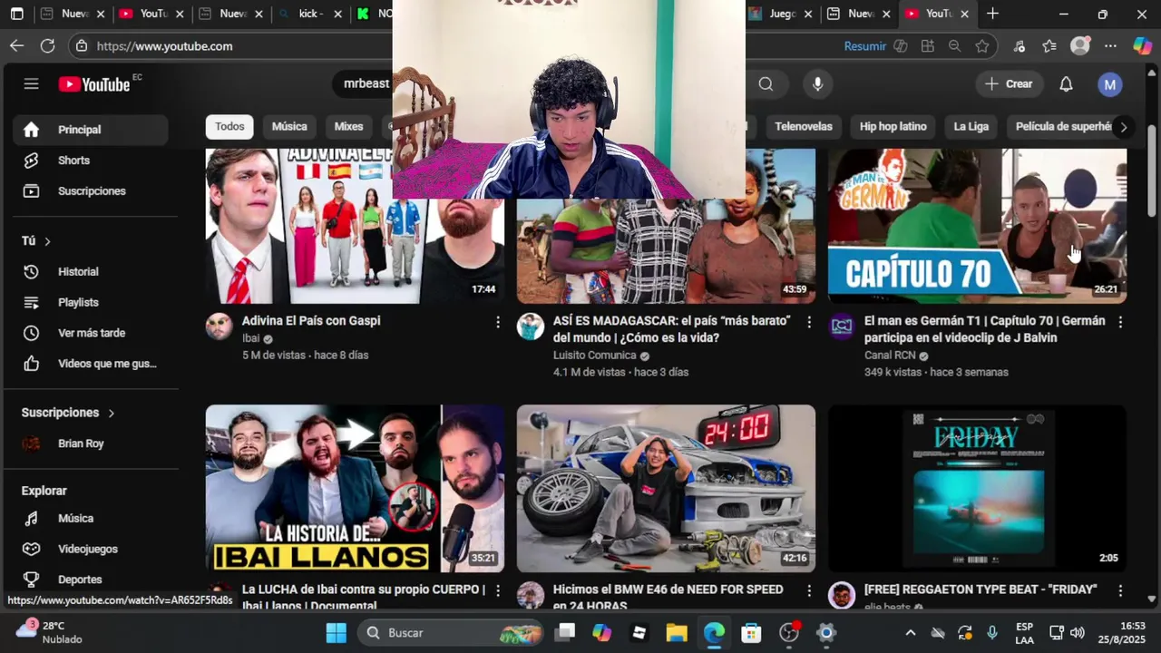The image size is (1161, 653).
Task: Expand the Tú section chevron
Action: [47, 241]
